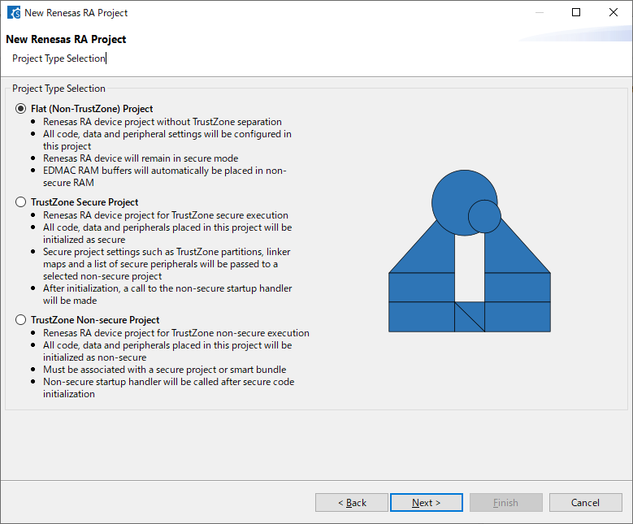Go to previous page with Back button
The width and height of the screenshot is (633, 524).
(x=352, y=503)
